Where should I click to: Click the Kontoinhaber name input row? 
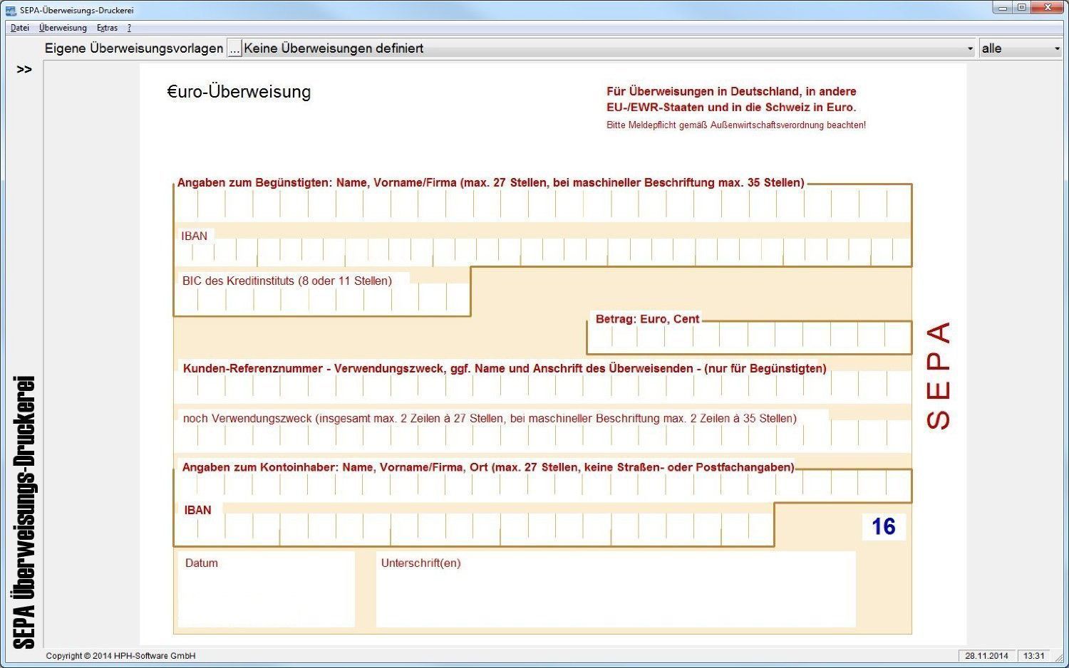(542, 486)
